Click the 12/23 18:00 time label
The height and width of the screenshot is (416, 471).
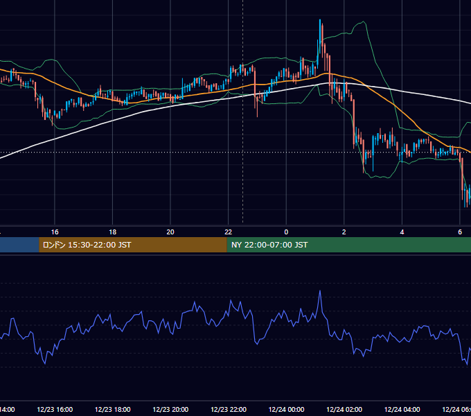pyautogui.click(x=113, y=409)
